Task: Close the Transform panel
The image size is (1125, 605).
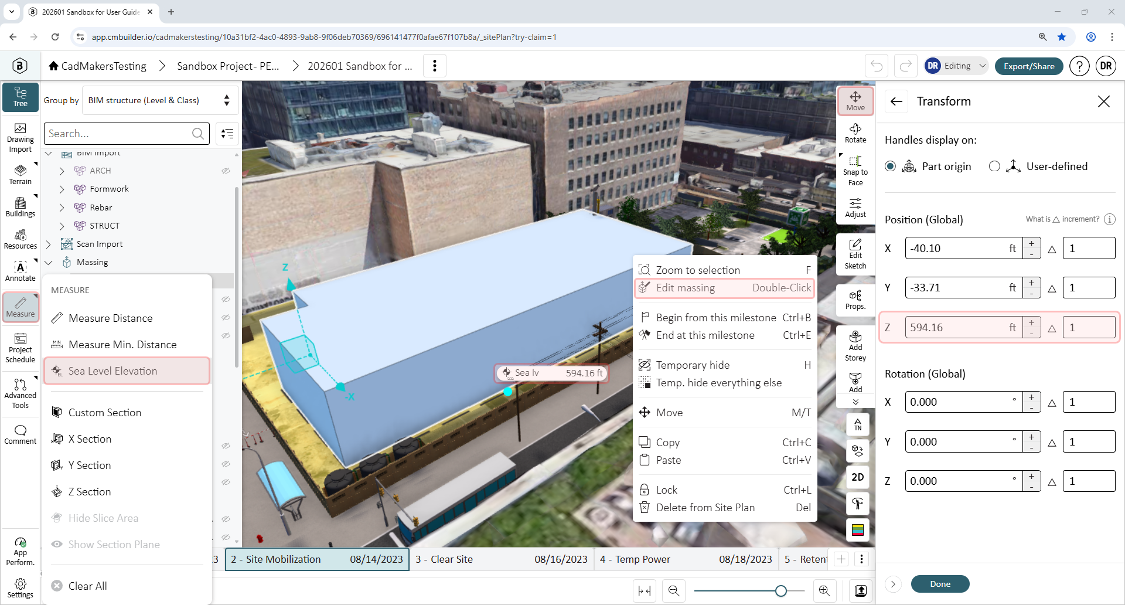Action: pyautogui.click(x=1104, y=101)
